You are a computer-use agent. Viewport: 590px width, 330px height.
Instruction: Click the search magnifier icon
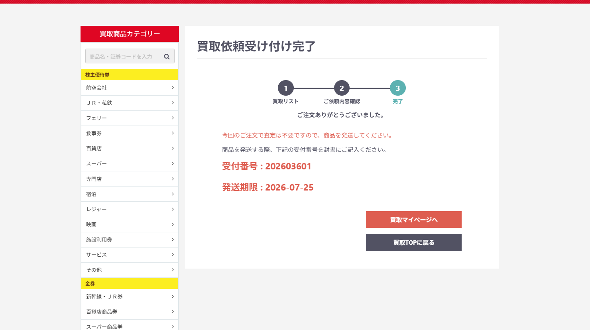pyautogui.click(x=167, y=57)
